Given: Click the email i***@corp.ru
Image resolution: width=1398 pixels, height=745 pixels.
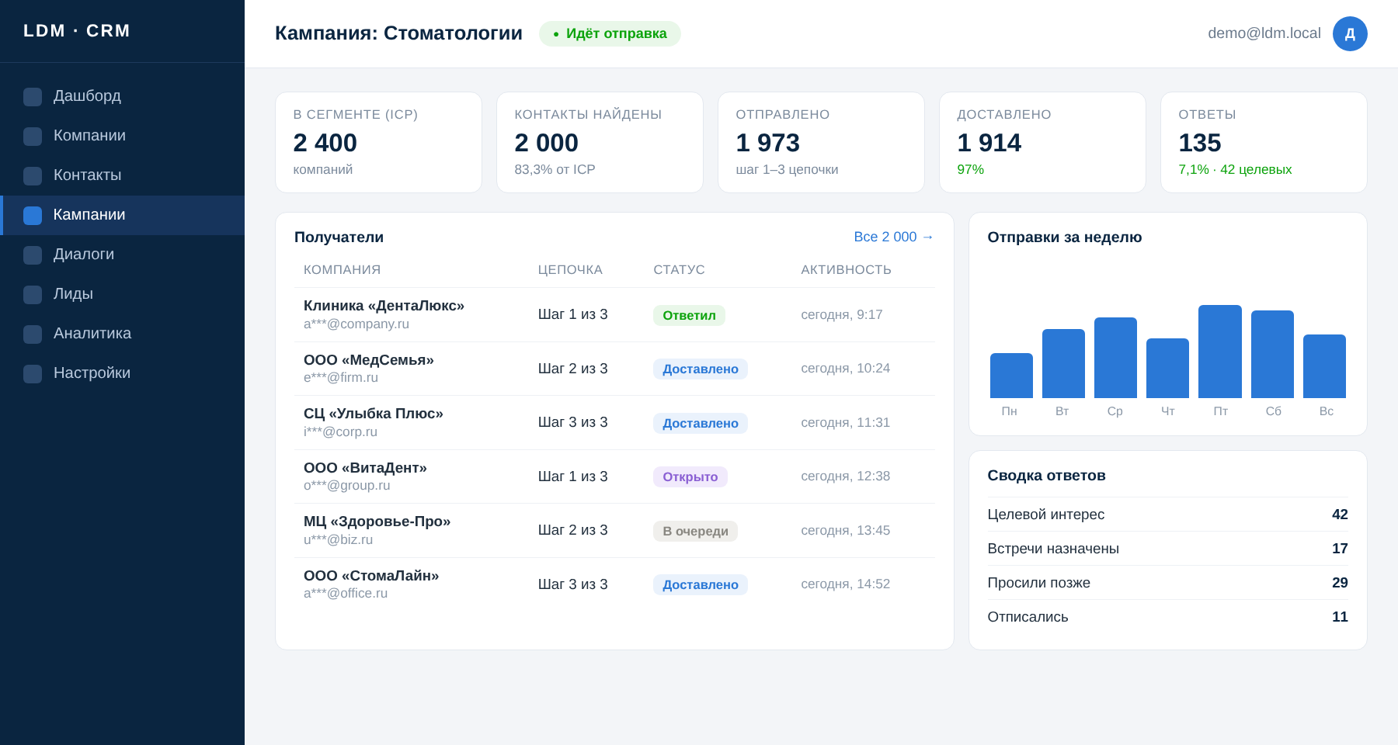Looking at the screenshot, I should pos(340,432).
